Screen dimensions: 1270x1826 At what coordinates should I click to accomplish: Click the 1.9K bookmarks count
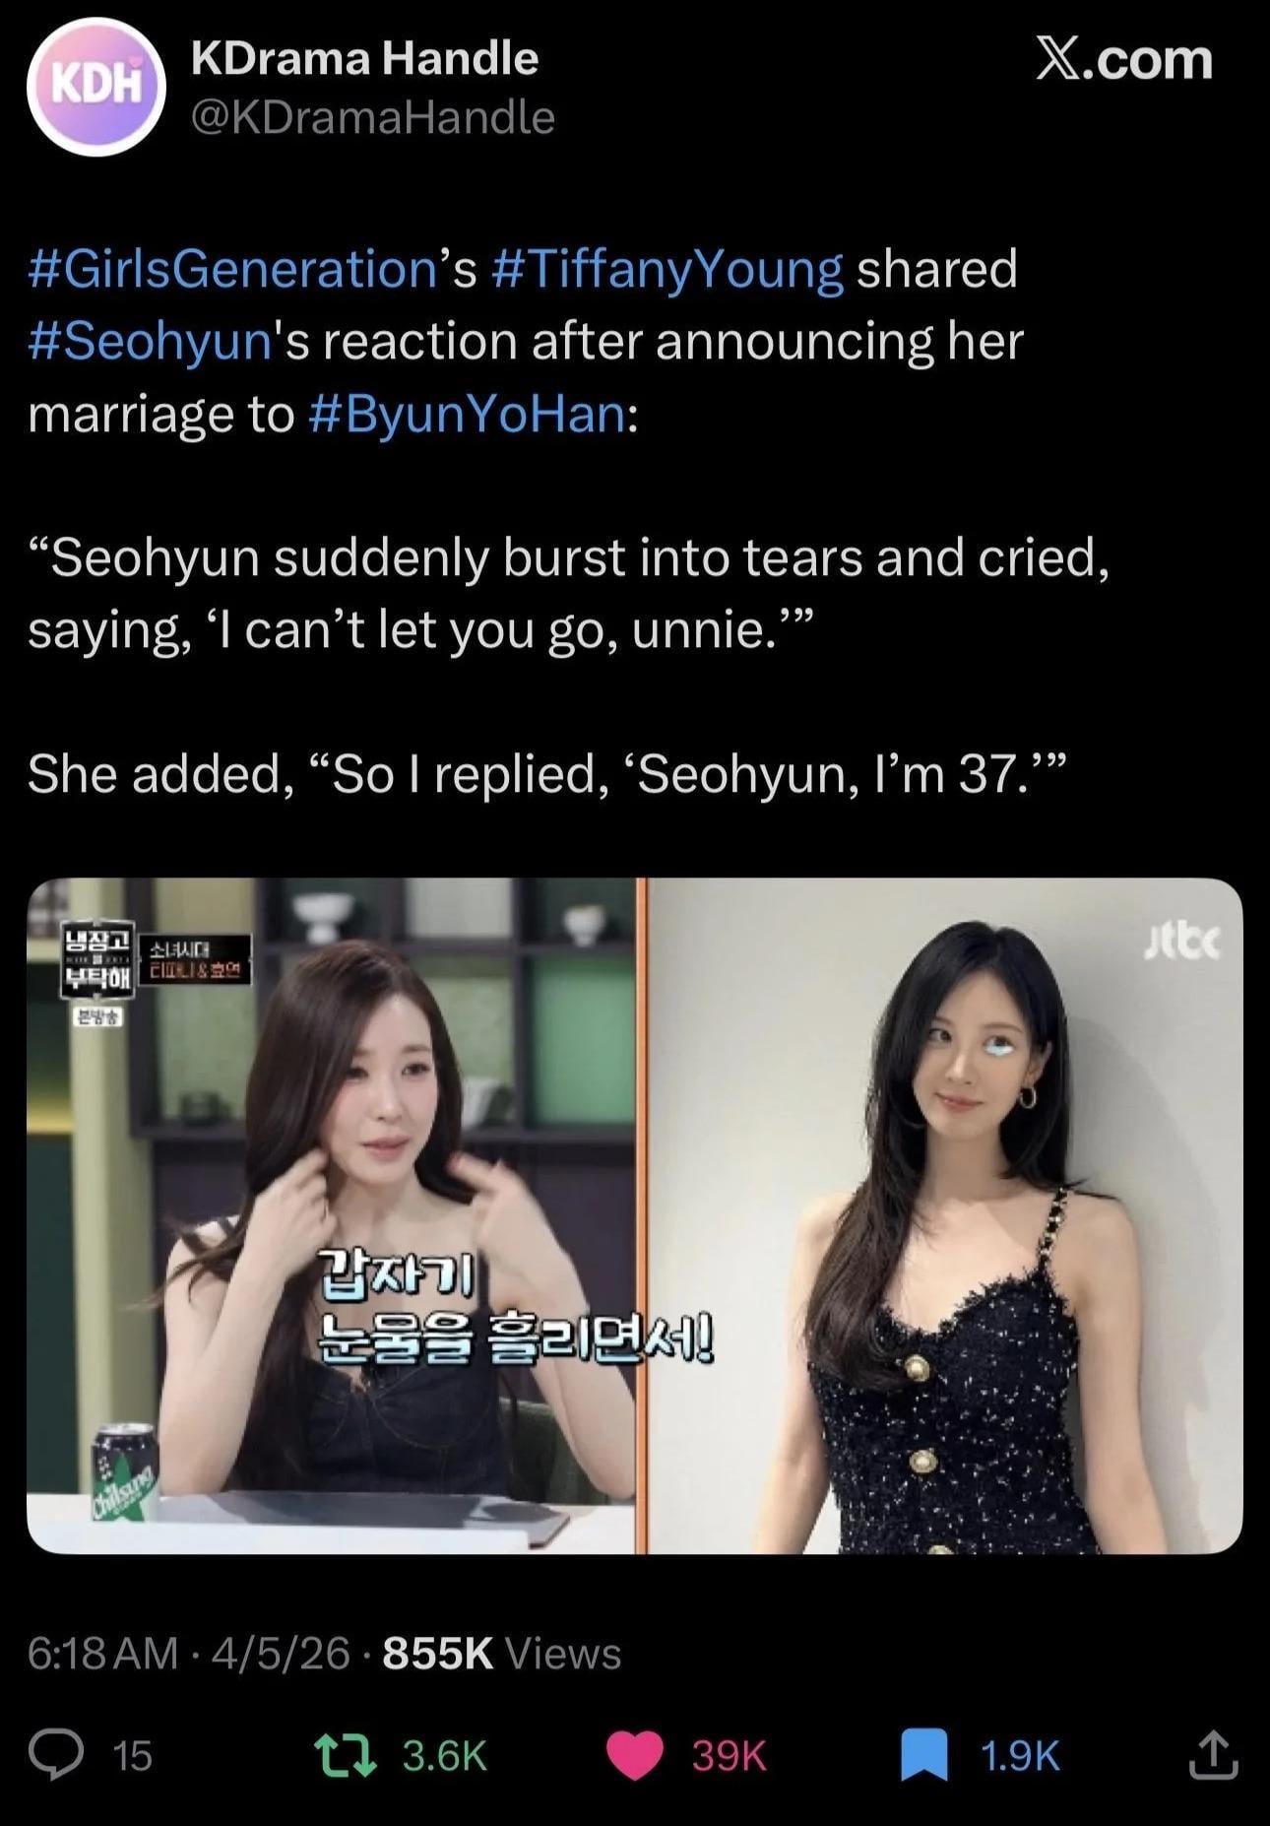[1020, 1755]
